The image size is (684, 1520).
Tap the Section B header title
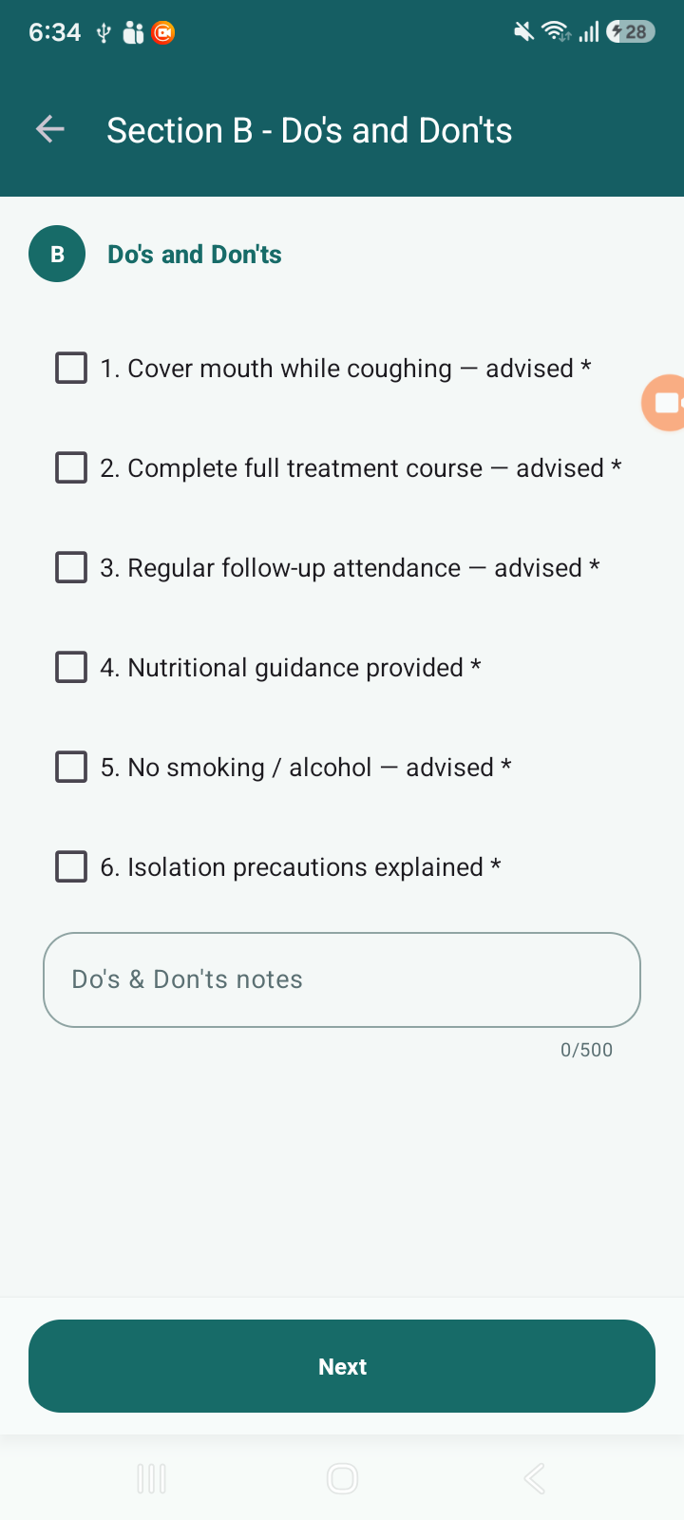(x=310, y=130)
